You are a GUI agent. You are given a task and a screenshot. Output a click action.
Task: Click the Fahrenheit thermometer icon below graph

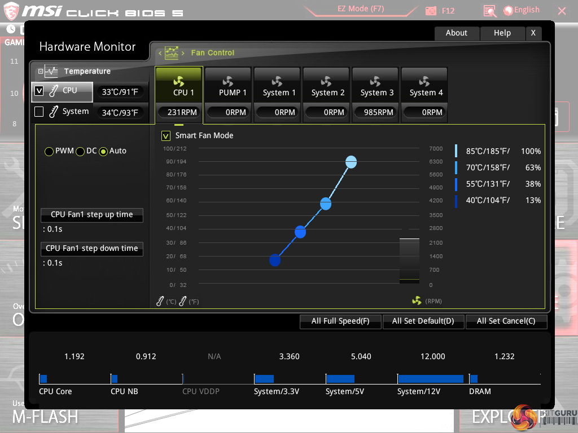pyautogui.click(x=183, y=301)
